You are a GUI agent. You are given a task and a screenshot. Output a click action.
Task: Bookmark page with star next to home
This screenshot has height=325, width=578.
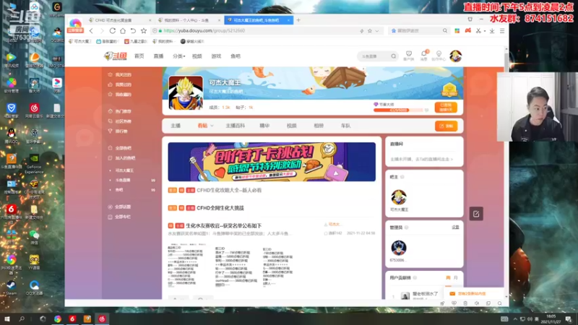(144, 31)
